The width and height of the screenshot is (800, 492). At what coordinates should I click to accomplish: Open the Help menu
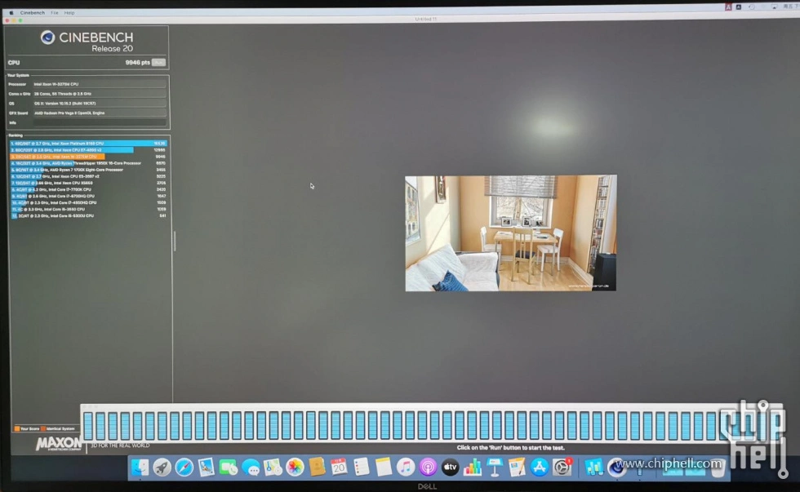pyautogui.click(x=69, y=13)
